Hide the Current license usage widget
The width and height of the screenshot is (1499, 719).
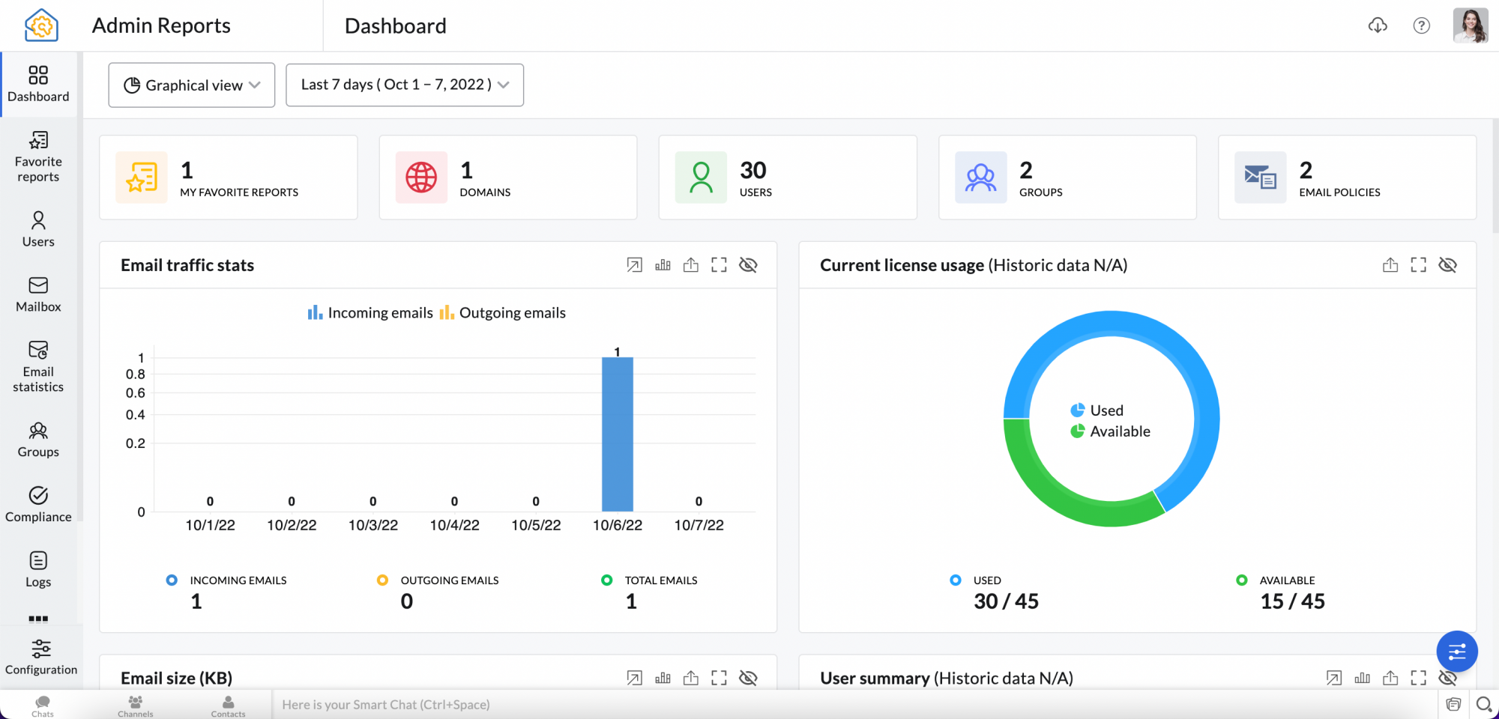point(1448,264)
